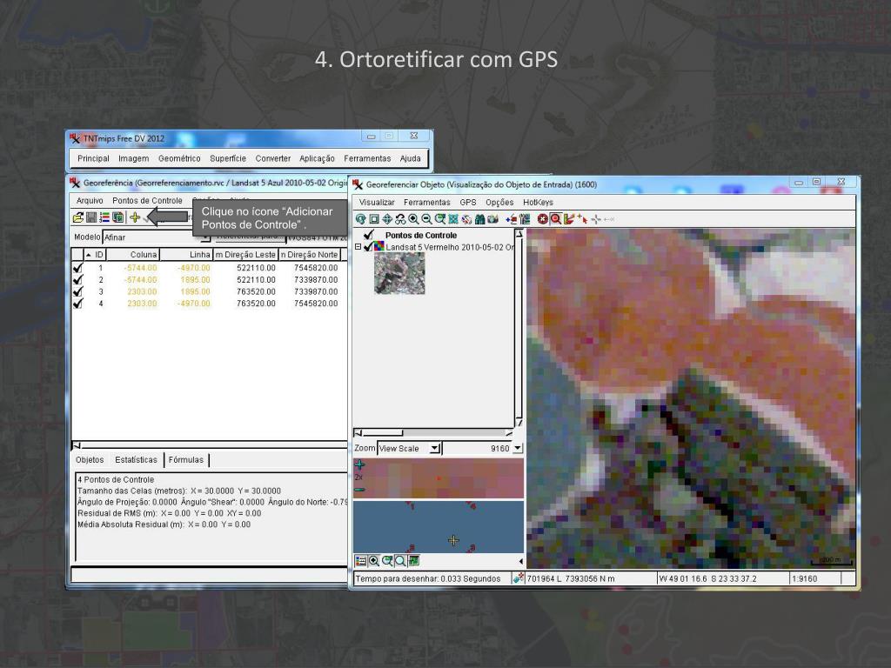Click the numbered list icon in Georeferência toolbar
The height and width of the screenshot is (668, 891).
click(x=104, y=217)
